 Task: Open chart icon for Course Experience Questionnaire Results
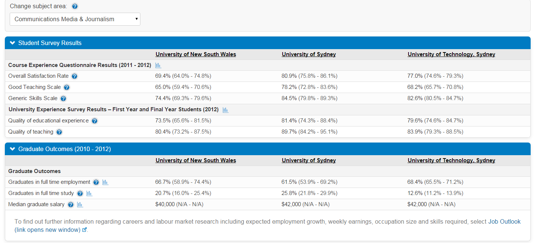[158, 65]
